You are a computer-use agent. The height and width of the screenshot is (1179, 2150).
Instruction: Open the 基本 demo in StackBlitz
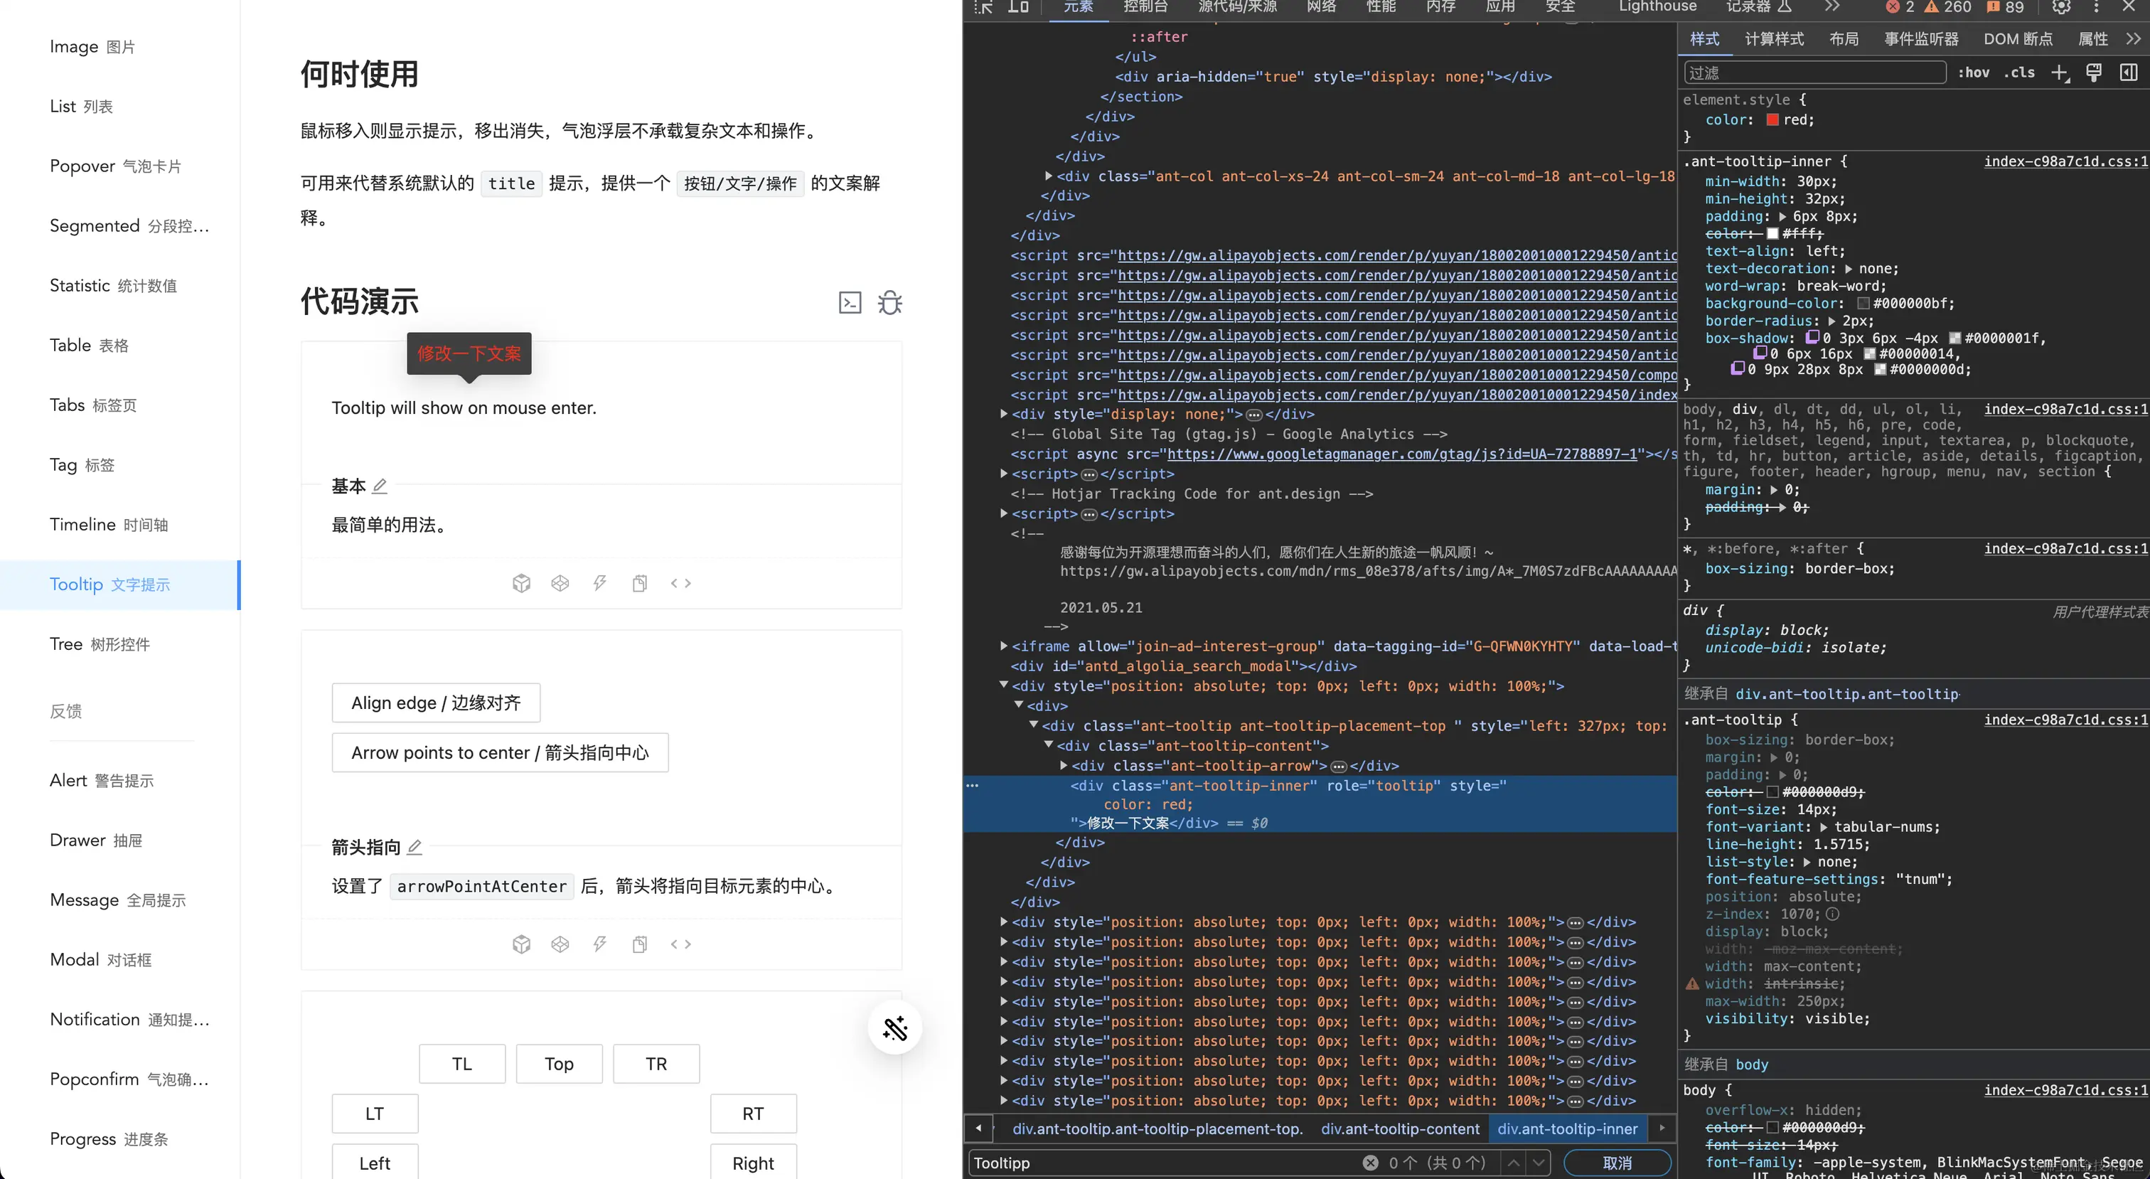pos(600,583)
